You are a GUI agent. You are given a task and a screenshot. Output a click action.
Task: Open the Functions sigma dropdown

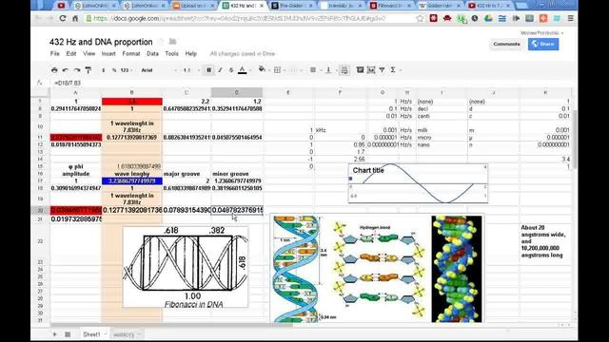(395, 69)
